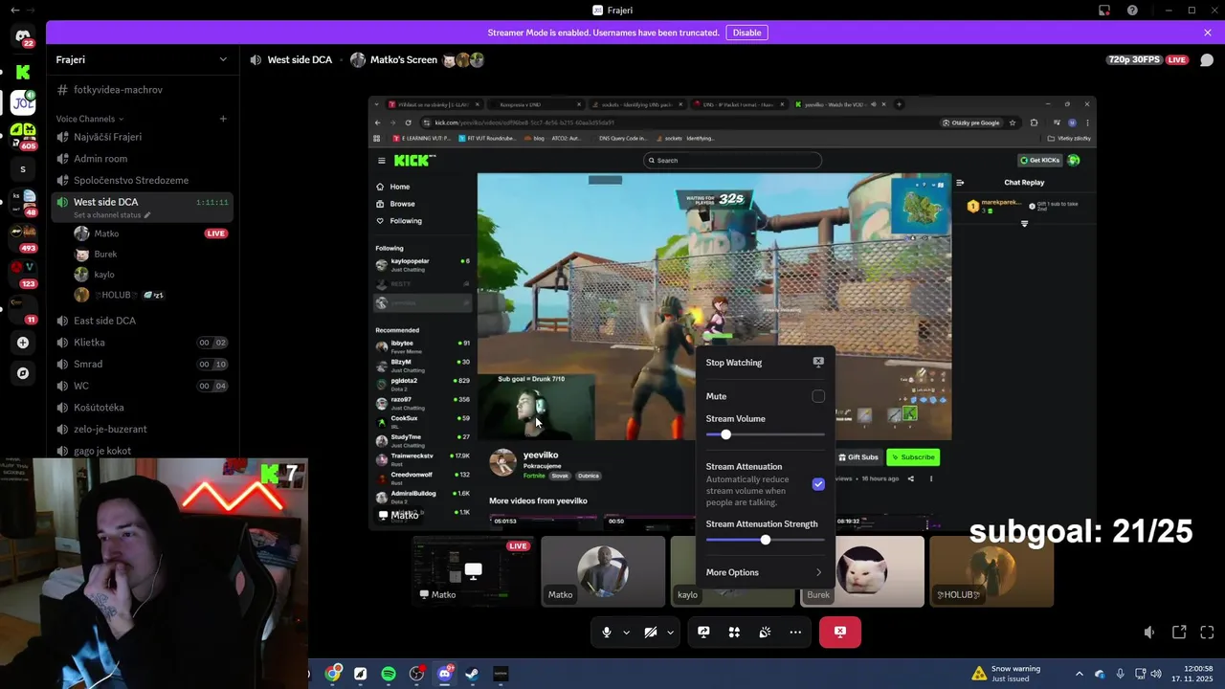Join the Spoločenstvo Stredozeme voice channel
The width and height of the screenshot is (1225, 689).
(142, 180)
